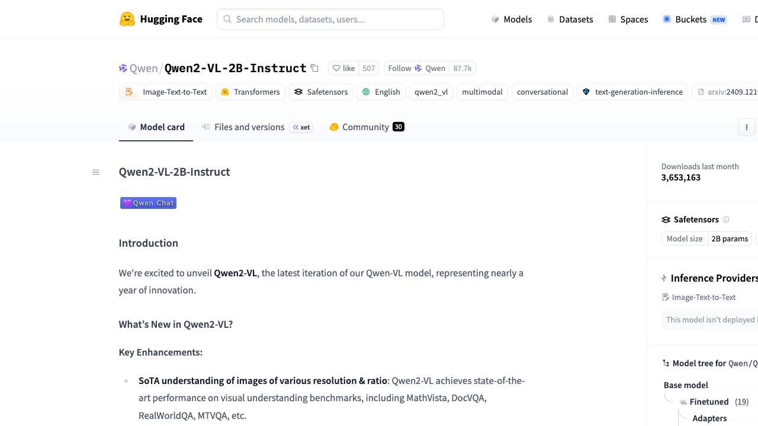Click the text-generation-inference tag icon
Screen dimensions: 758x426
click(586, 92)
